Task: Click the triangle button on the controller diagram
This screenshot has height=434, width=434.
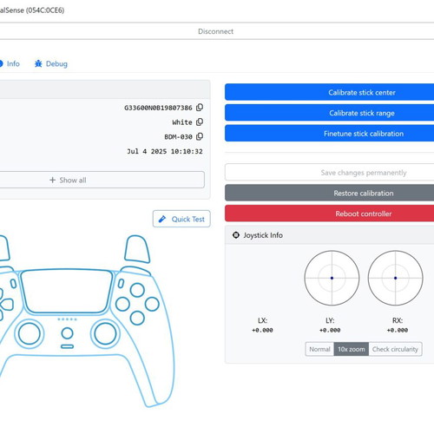Action: (x=137, y=290)
